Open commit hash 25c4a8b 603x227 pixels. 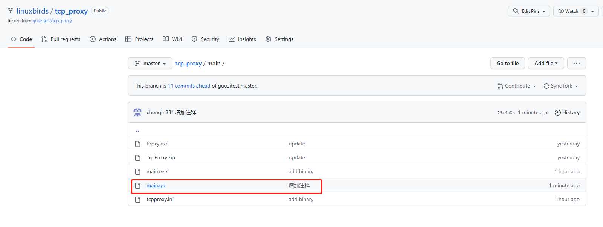tap(506, 113)
